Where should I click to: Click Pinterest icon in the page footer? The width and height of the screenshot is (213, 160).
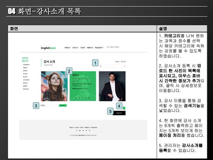click(x=86, y=131)
